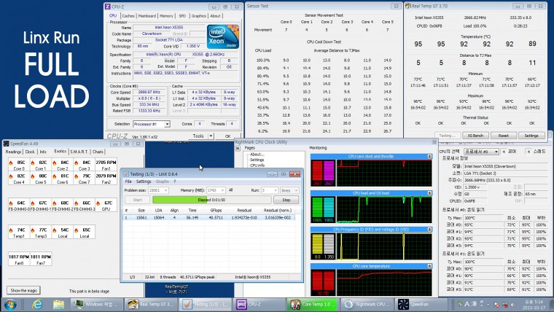Switch to CPU-Z Mainboard tab

point(147,16)
